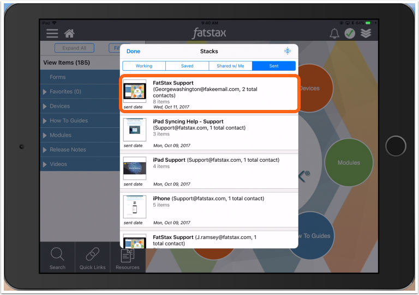The image size is (419, 295).
Task: Tap the Wi-Fi icon in status bar
Action: point(55,23)
